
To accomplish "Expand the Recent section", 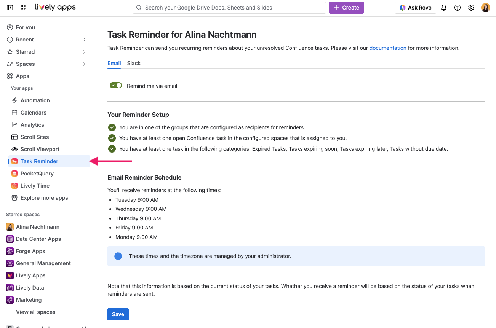I will [84, 39].
